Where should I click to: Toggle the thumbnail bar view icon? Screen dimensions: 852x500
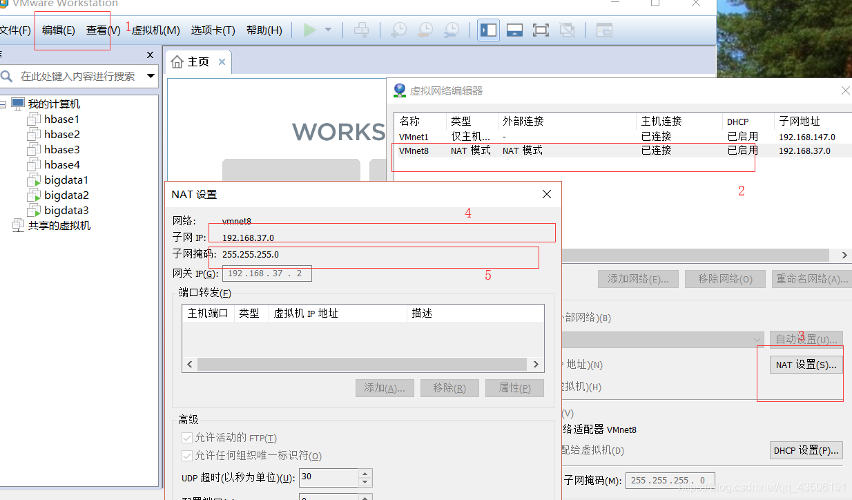514,30
